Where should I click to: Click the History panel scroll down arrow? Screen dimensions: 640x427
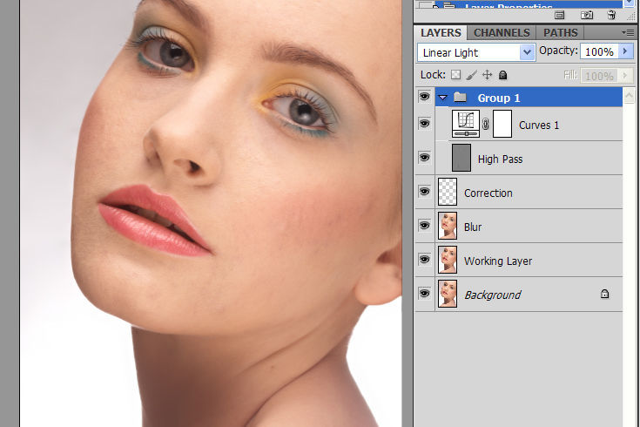tap(629, 3)
